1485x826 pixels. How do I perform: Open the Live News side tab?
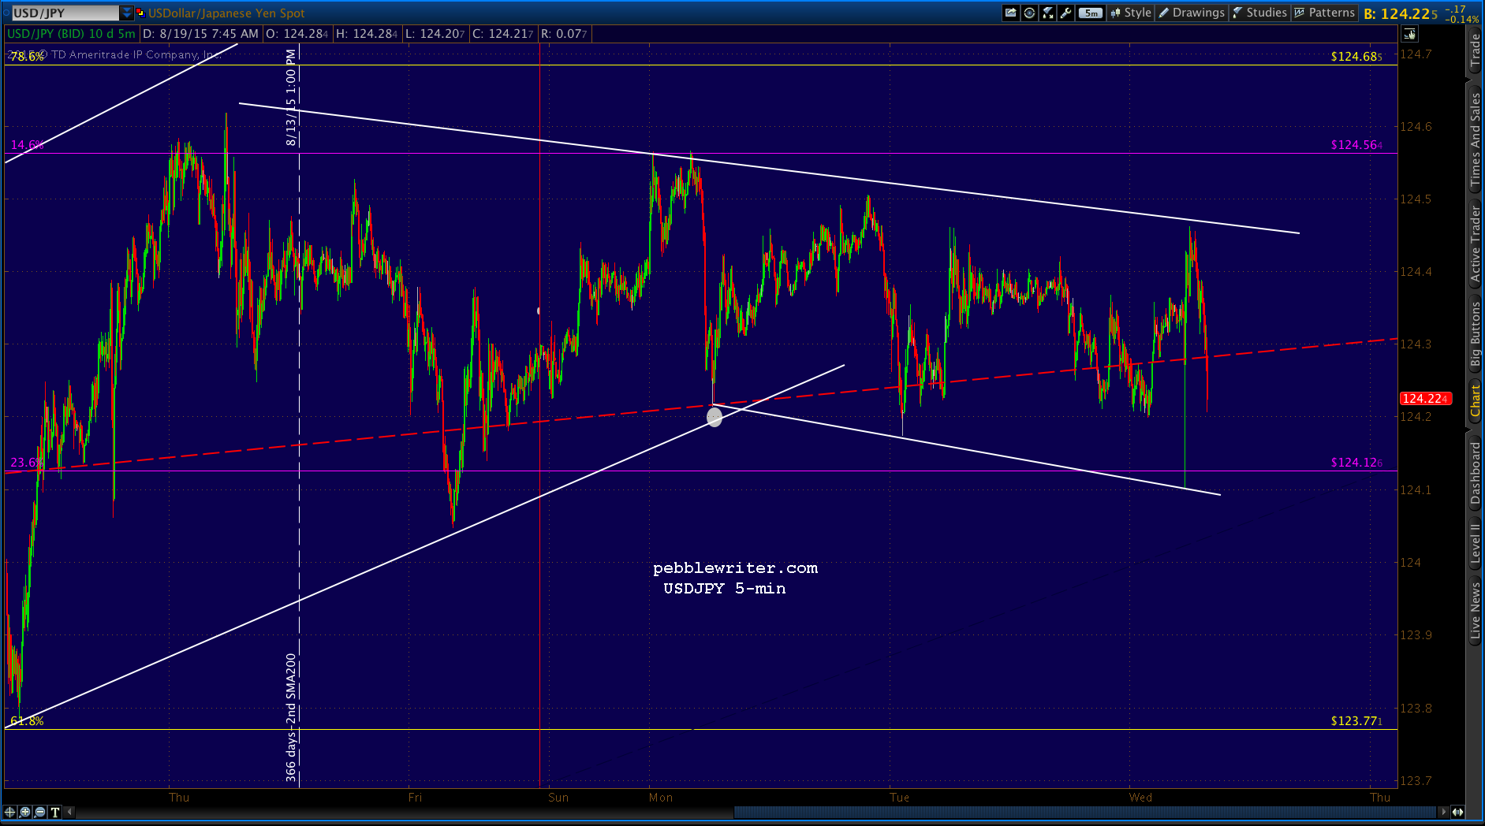[1475, 609]
